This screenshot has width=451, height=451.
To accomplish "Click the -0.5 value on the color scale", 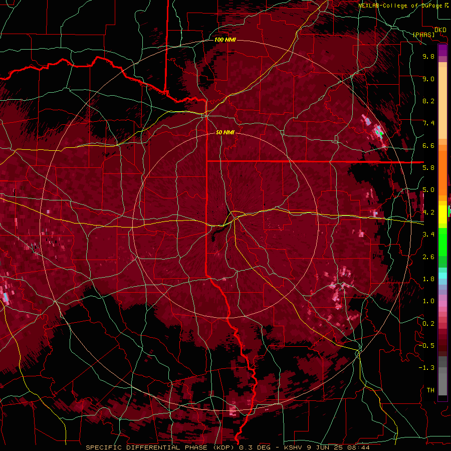I will tap(426, 346).
